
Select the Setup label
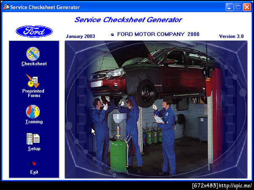click(34, 149)
